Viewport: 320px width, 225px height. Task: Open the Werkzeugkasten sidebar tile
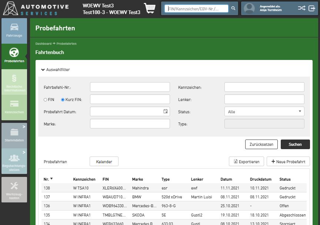coord(14,189)
